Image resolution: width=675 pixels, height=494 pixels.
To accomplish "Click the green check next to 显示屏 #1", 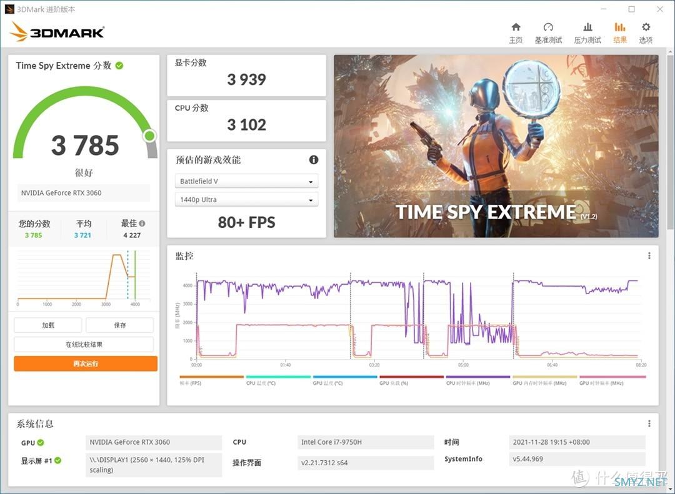I will tap(57, 460).
